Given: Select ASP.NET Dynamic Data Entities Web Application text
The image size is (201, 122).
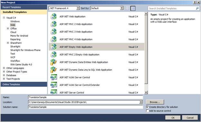Looking at the screenshot, I should coord(84,62).
